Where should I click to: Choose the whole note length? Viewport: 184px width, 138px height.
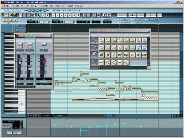point(53,15)
